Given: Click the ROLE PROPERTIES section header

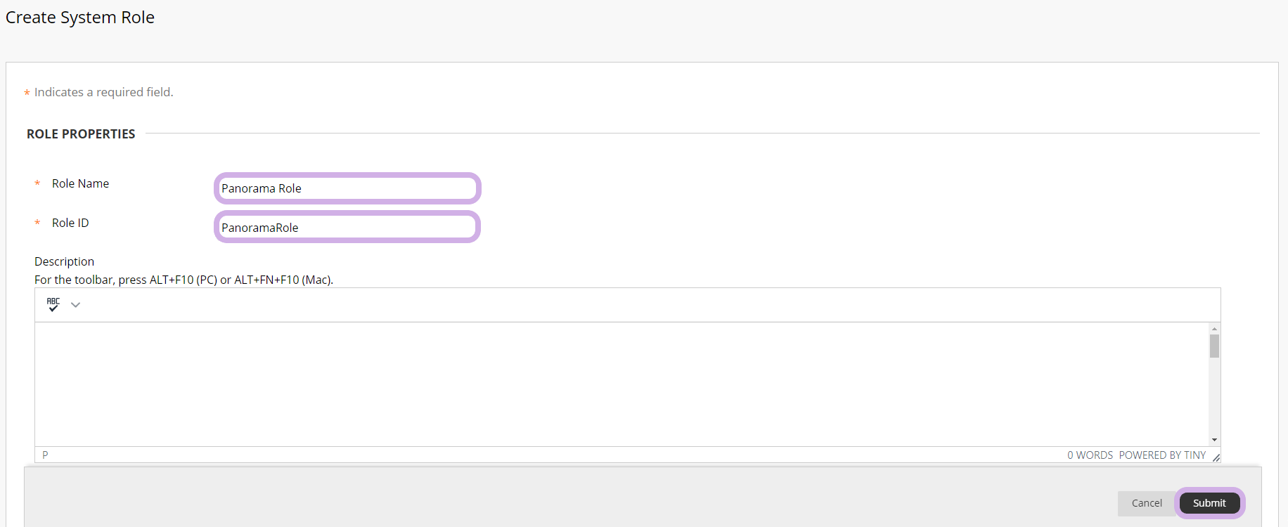Looking at the screenshot, I should [x=81, y=134].
